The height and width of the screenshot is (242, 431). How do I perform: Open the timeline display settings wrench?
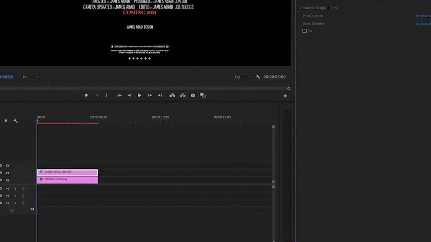(15, 121)
